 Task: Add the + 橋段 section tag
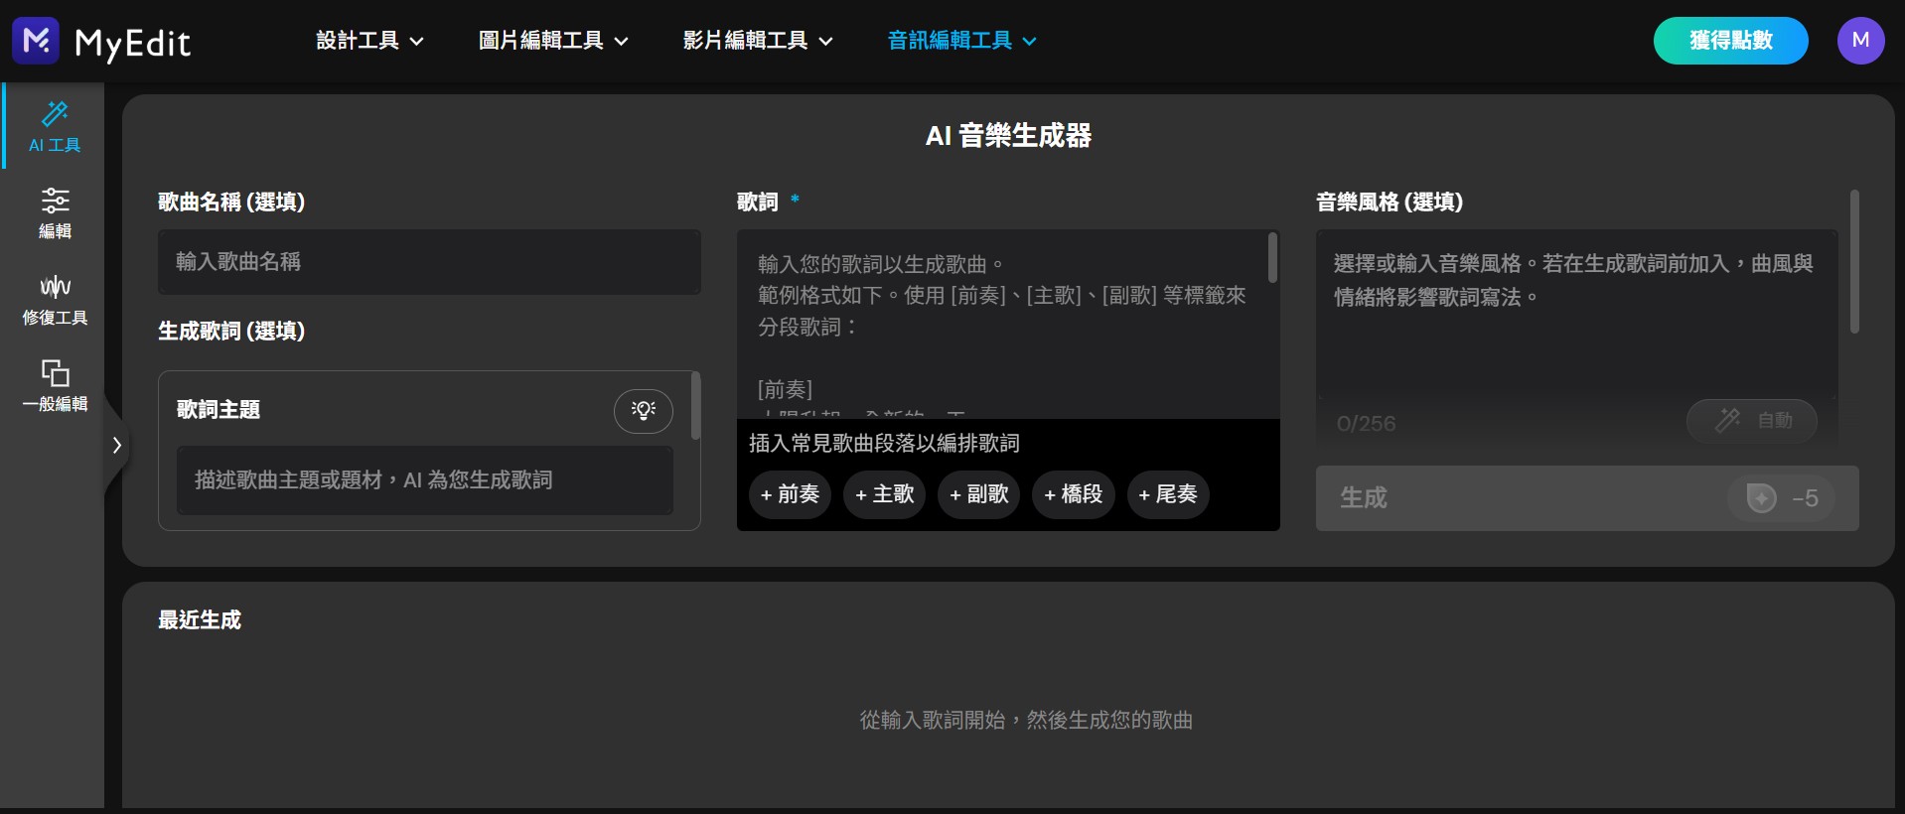[x=1073, y=494]
